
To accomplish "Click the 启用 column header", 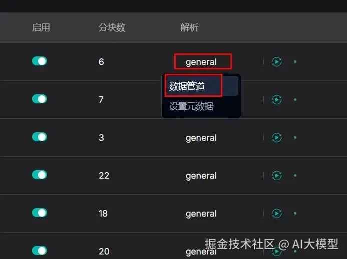I will (x=41, y=27).
